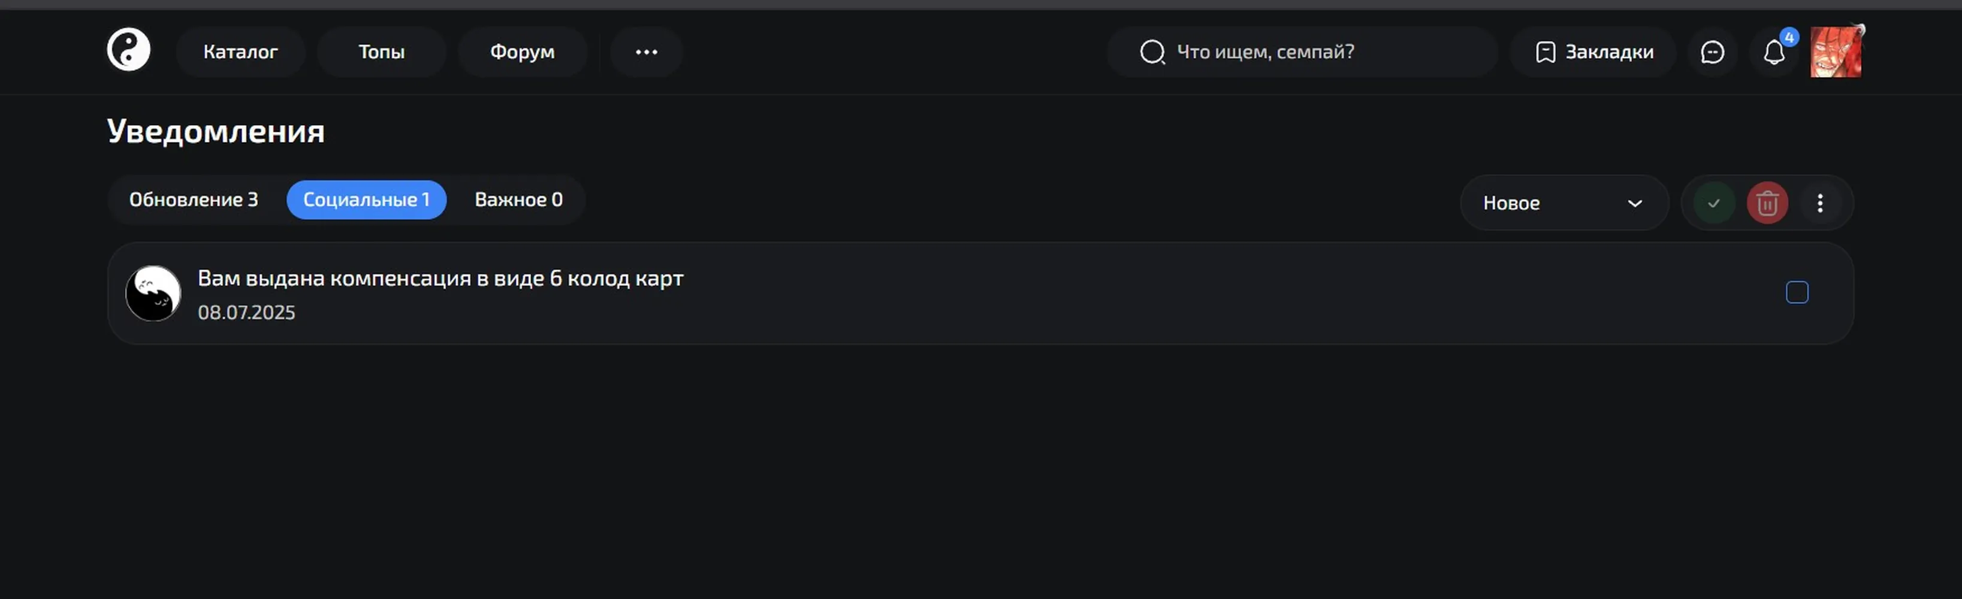Open the chat messages icon
This screenshot has height=599, width=1962.
(1712, 52)
